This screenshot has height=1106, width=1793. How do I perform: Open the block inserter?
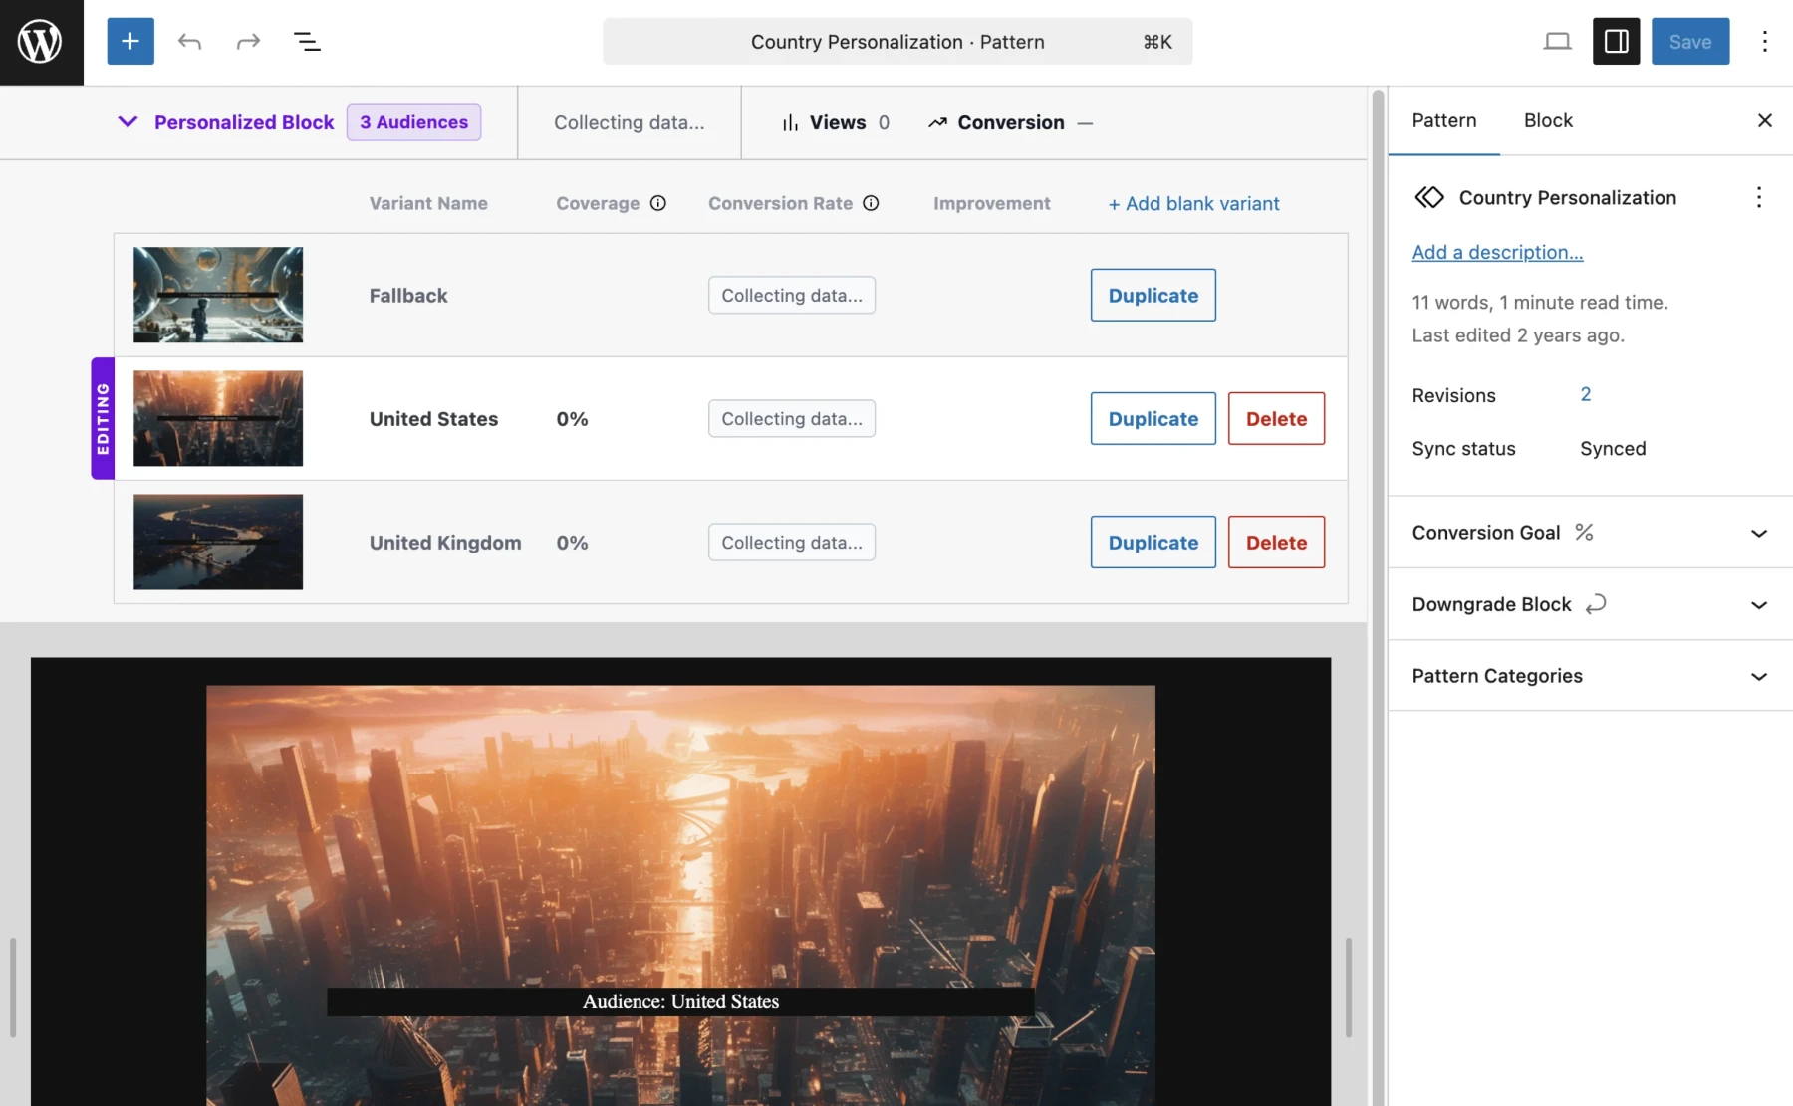click(x=130, y=41)
